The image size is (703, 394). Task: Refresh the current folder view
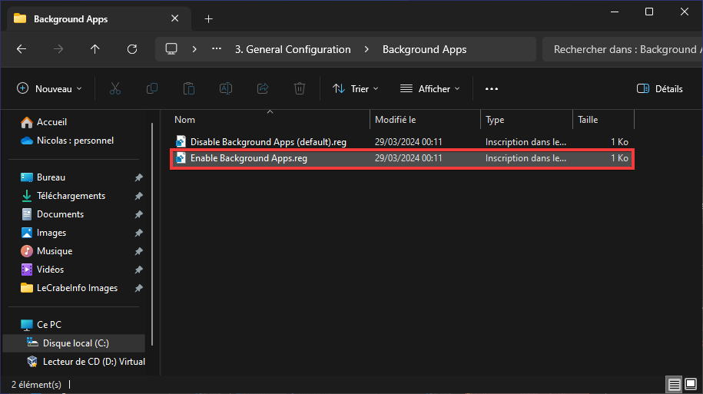coord(132,49)
